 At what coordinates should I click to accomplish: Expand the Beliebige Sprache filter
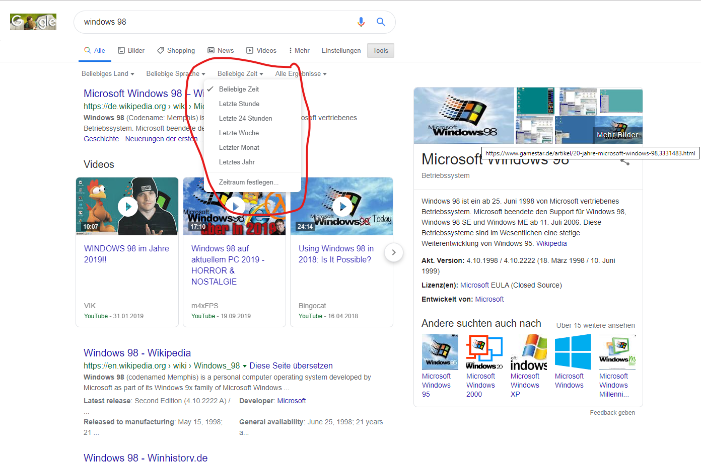click(176, 73)
